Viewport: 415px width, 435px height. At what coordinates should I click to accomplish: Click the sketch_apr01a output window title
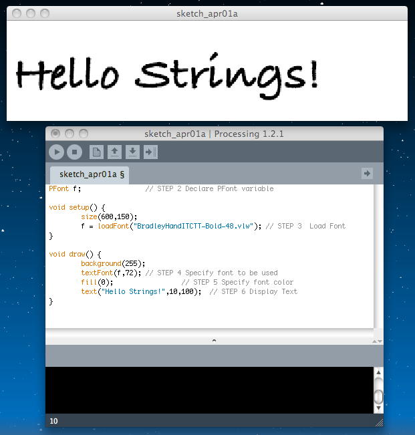tap(207, 13)
